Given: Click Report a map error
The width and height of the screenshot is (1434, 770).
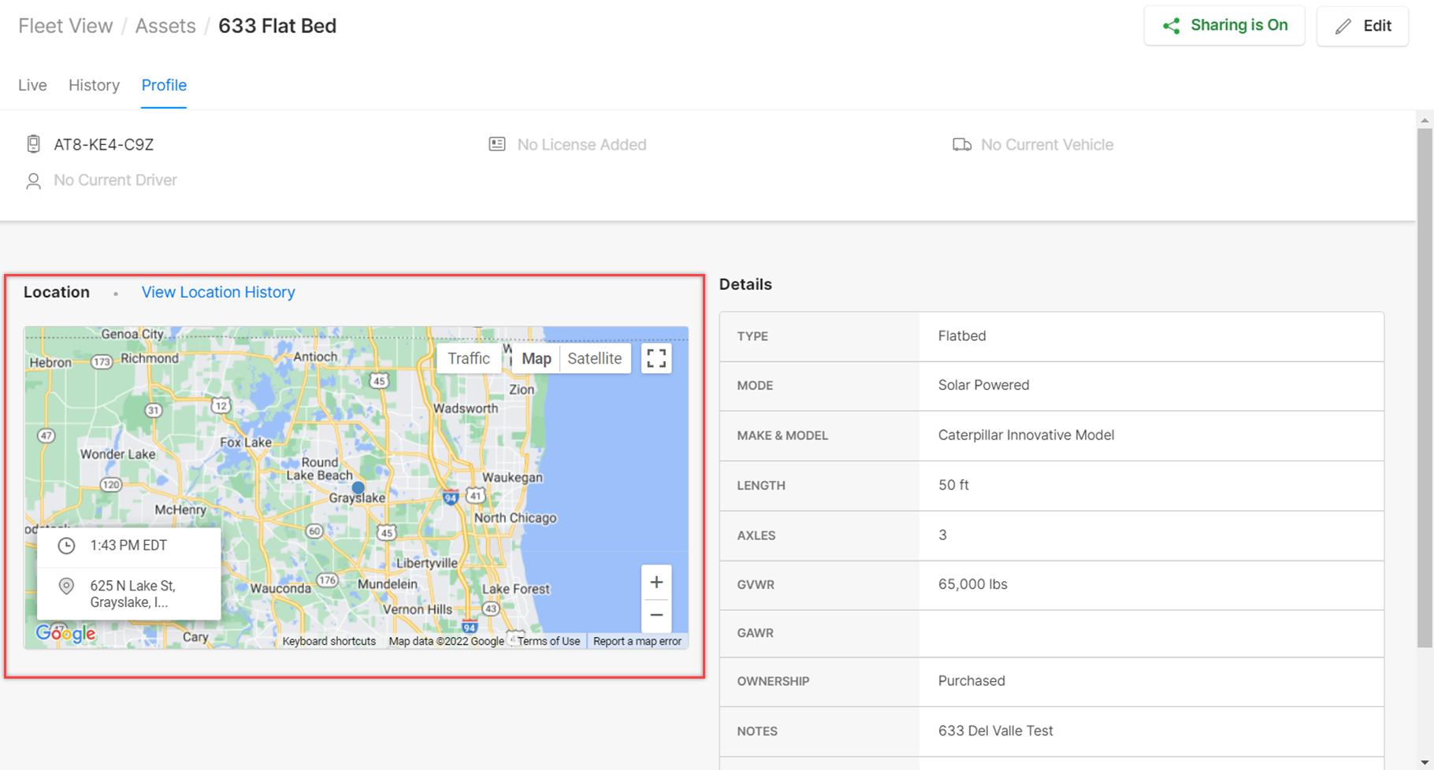Looking at the screenshot, I should (637, 641).
